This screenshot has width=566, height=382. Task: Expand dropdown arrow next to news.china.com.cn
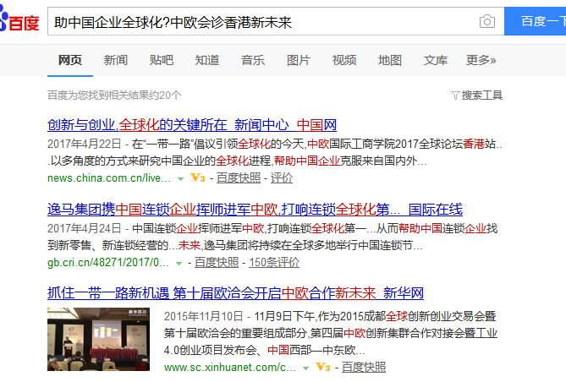pyautogui.click(x=180, y=178)
